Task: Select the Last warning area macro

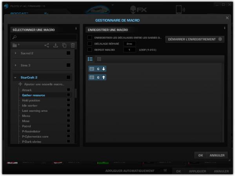Action: 35,111
